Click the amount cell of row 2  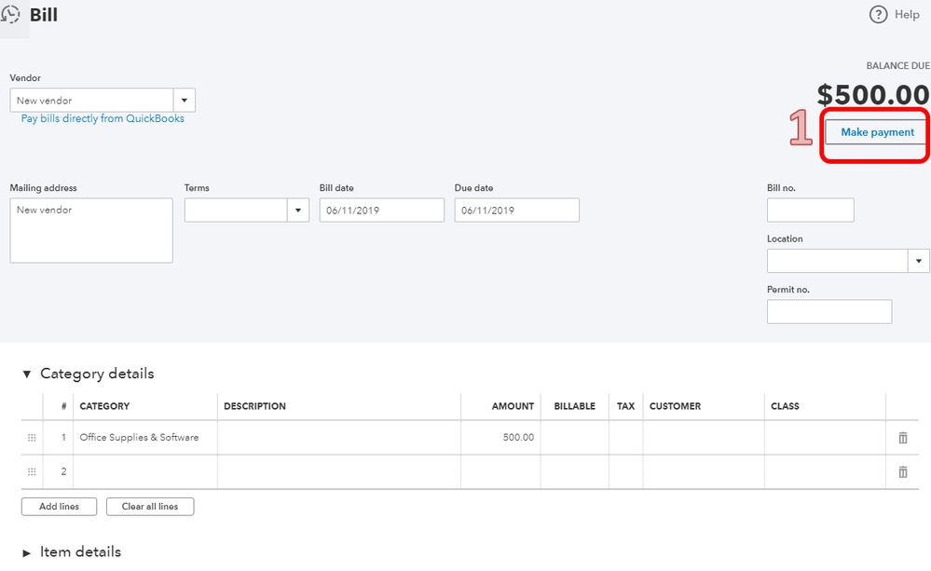click(x=500, y=472)
